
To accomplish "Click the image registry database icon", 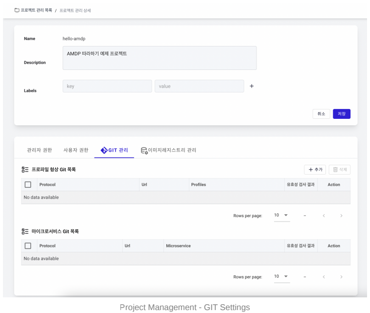I will coord(144,151).
